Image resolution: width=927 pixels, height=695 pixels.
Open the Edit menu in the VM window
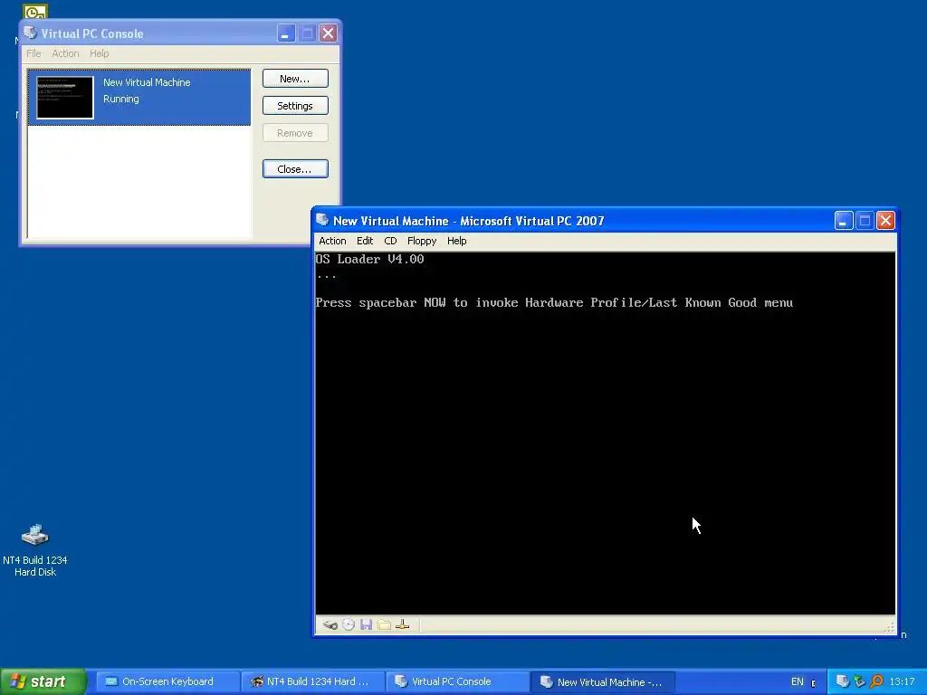(x=365, y=241)
